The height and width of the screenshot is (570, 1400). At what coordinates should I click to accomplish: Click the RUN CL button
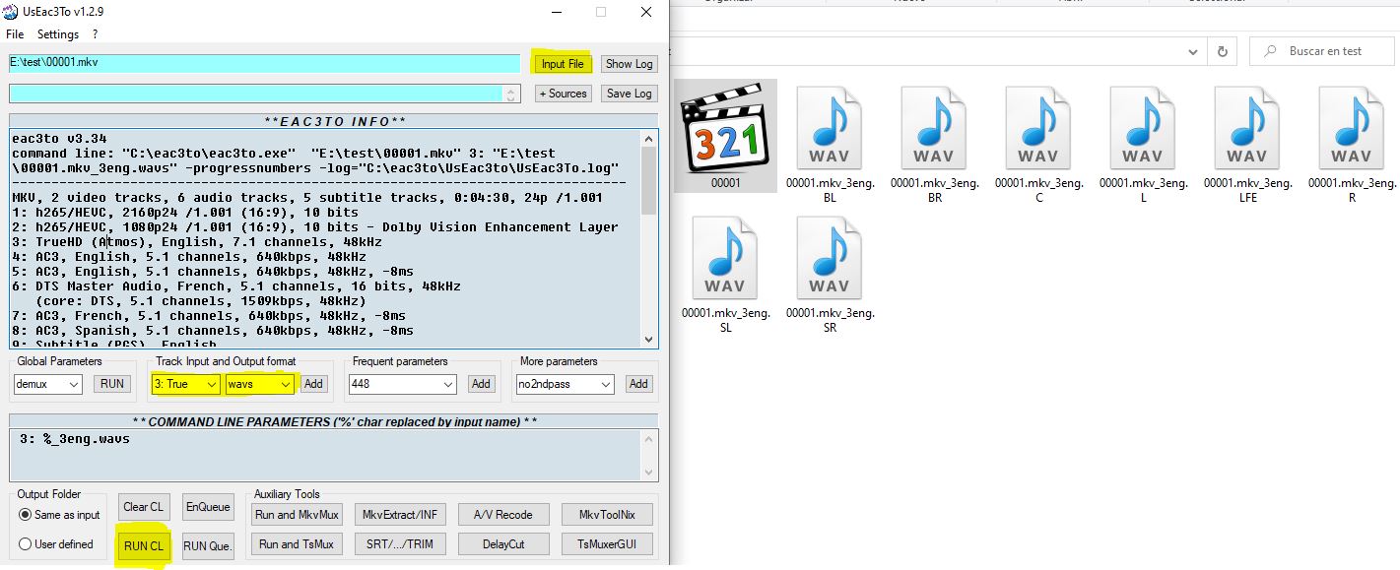coord(144,546)
